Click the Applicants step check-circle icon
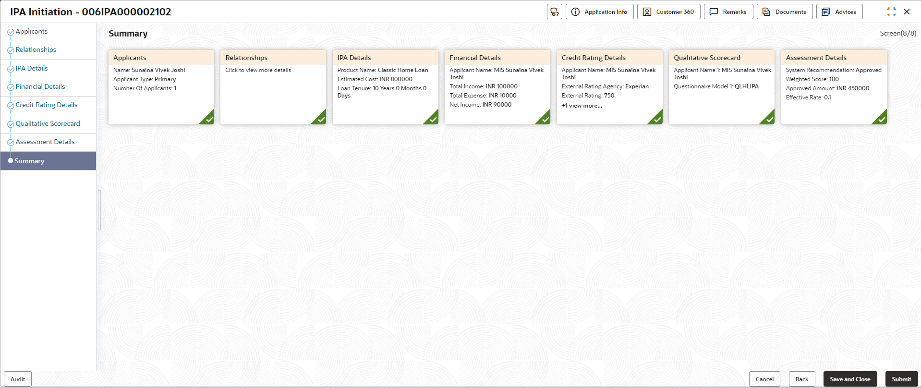The height and width of the screenshot is (388, 921). [x=11, y=32]
